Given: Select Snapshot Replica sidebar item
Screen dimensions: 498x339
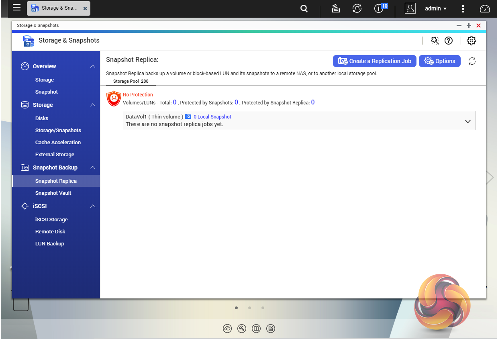Looking at the screenshot, I should pyautogui.click(x=56, y=181).
